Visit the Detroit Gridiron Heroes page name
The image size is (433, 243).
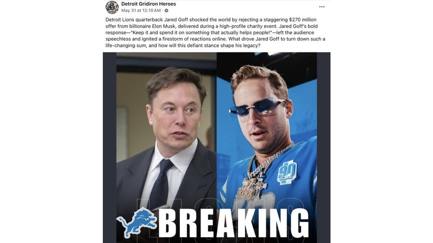coord(149,4)
